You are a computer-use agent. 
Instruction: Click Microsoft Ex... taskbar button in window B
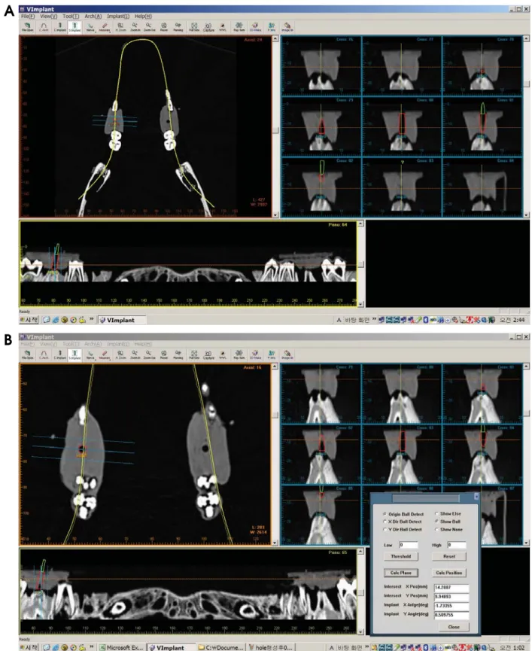[122, 647]
